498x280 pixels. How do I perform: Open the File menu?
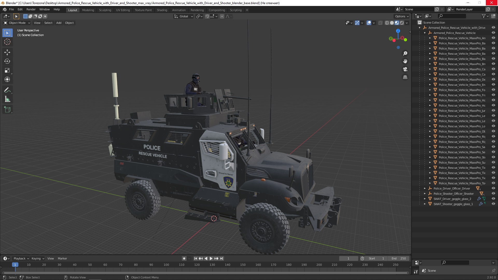coord(11,9)
